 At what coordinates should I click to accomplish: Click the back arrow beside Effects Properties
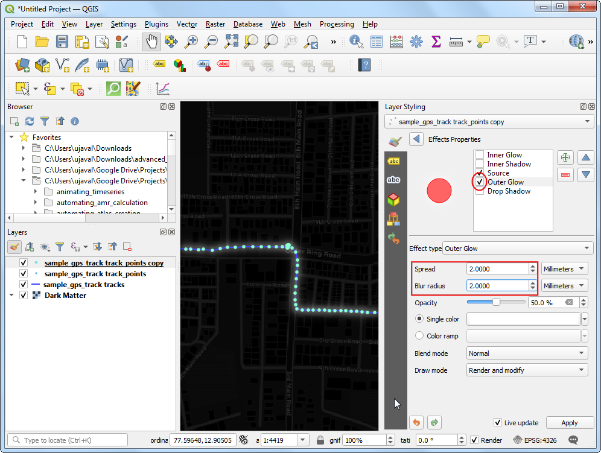click(416, 139)
